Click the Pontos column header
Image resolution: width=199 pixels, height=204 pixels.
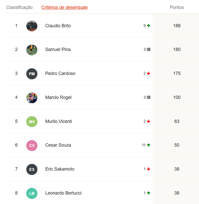click(177, 7)
